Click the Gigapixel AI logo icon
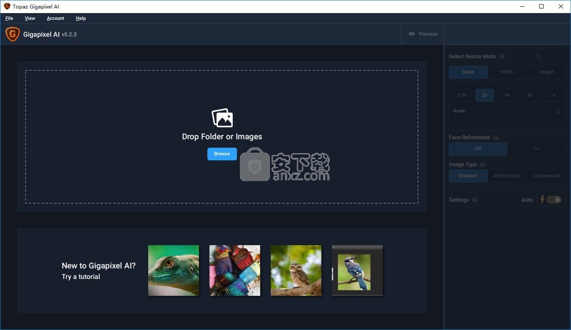The height and width of the screenshot is (330, 571). 13,34
